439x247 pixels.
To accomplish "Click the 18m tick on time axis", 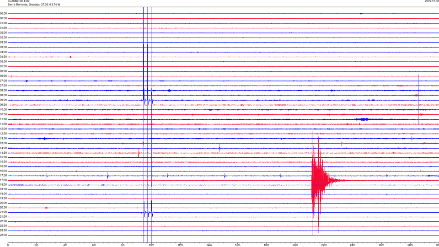I will click(267, 245).
